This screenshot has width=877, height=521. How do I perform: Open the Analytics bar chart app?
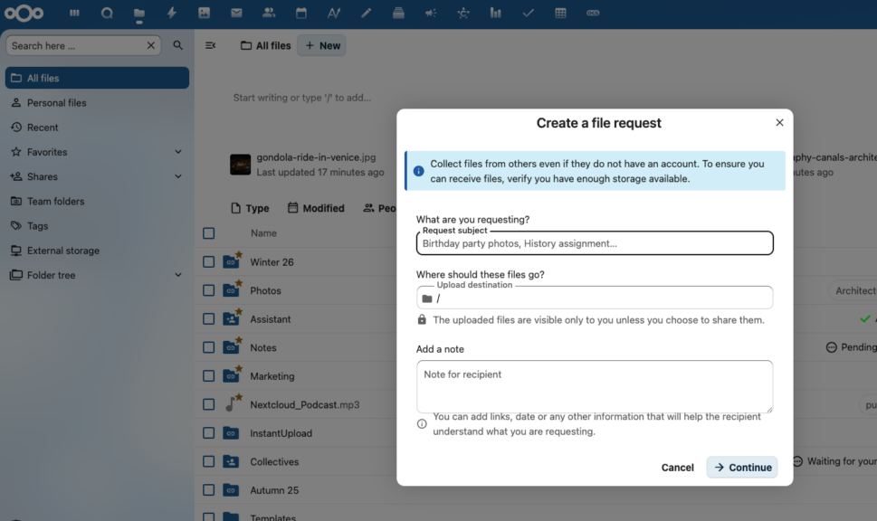click(495, 13)
